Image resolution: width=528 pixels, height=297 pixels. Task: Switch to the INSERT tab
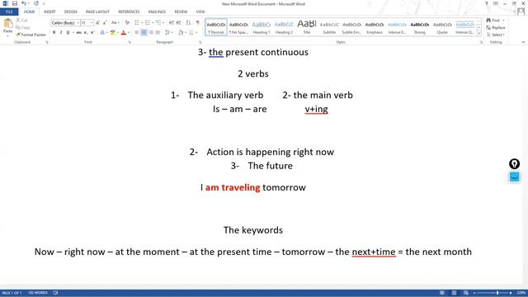(x=49, y=12)
